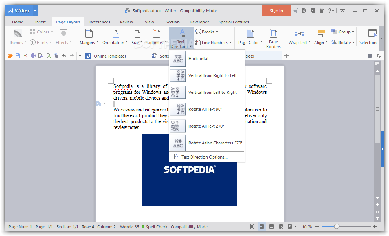Screen dimensions: 389x236
Task: Toggle eye protection mode bulb icon
Action: 290,226
